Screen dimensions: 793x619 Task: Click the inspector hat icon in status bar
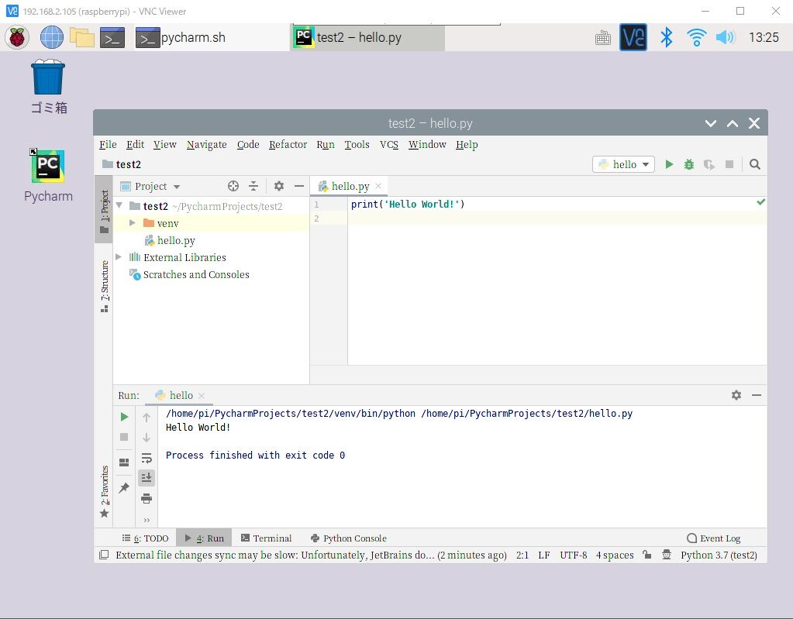[667, 555]
